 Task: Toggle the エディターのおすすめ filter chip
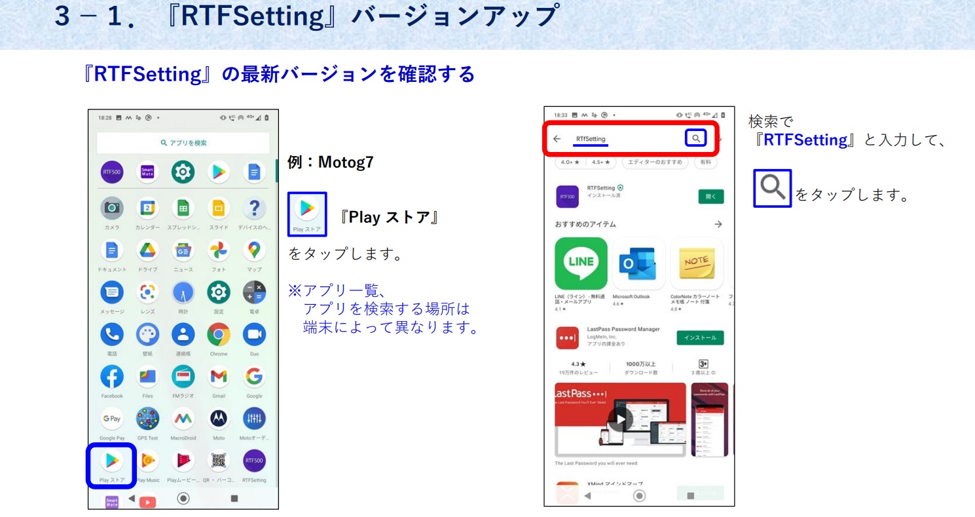[655, 162]
